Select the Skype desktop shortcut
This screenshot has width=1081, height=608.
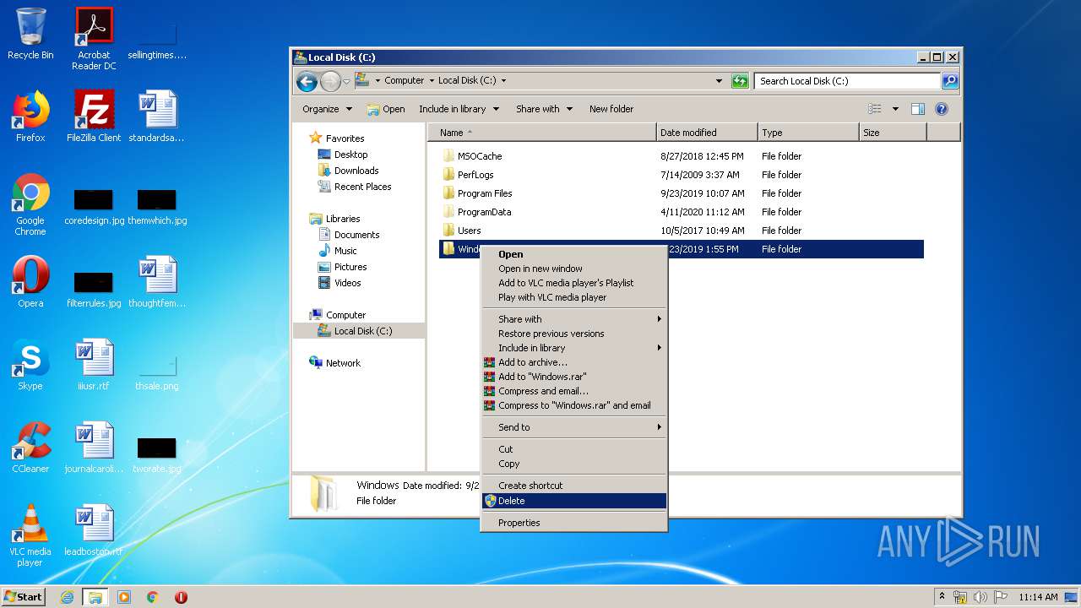coord(30,365)
